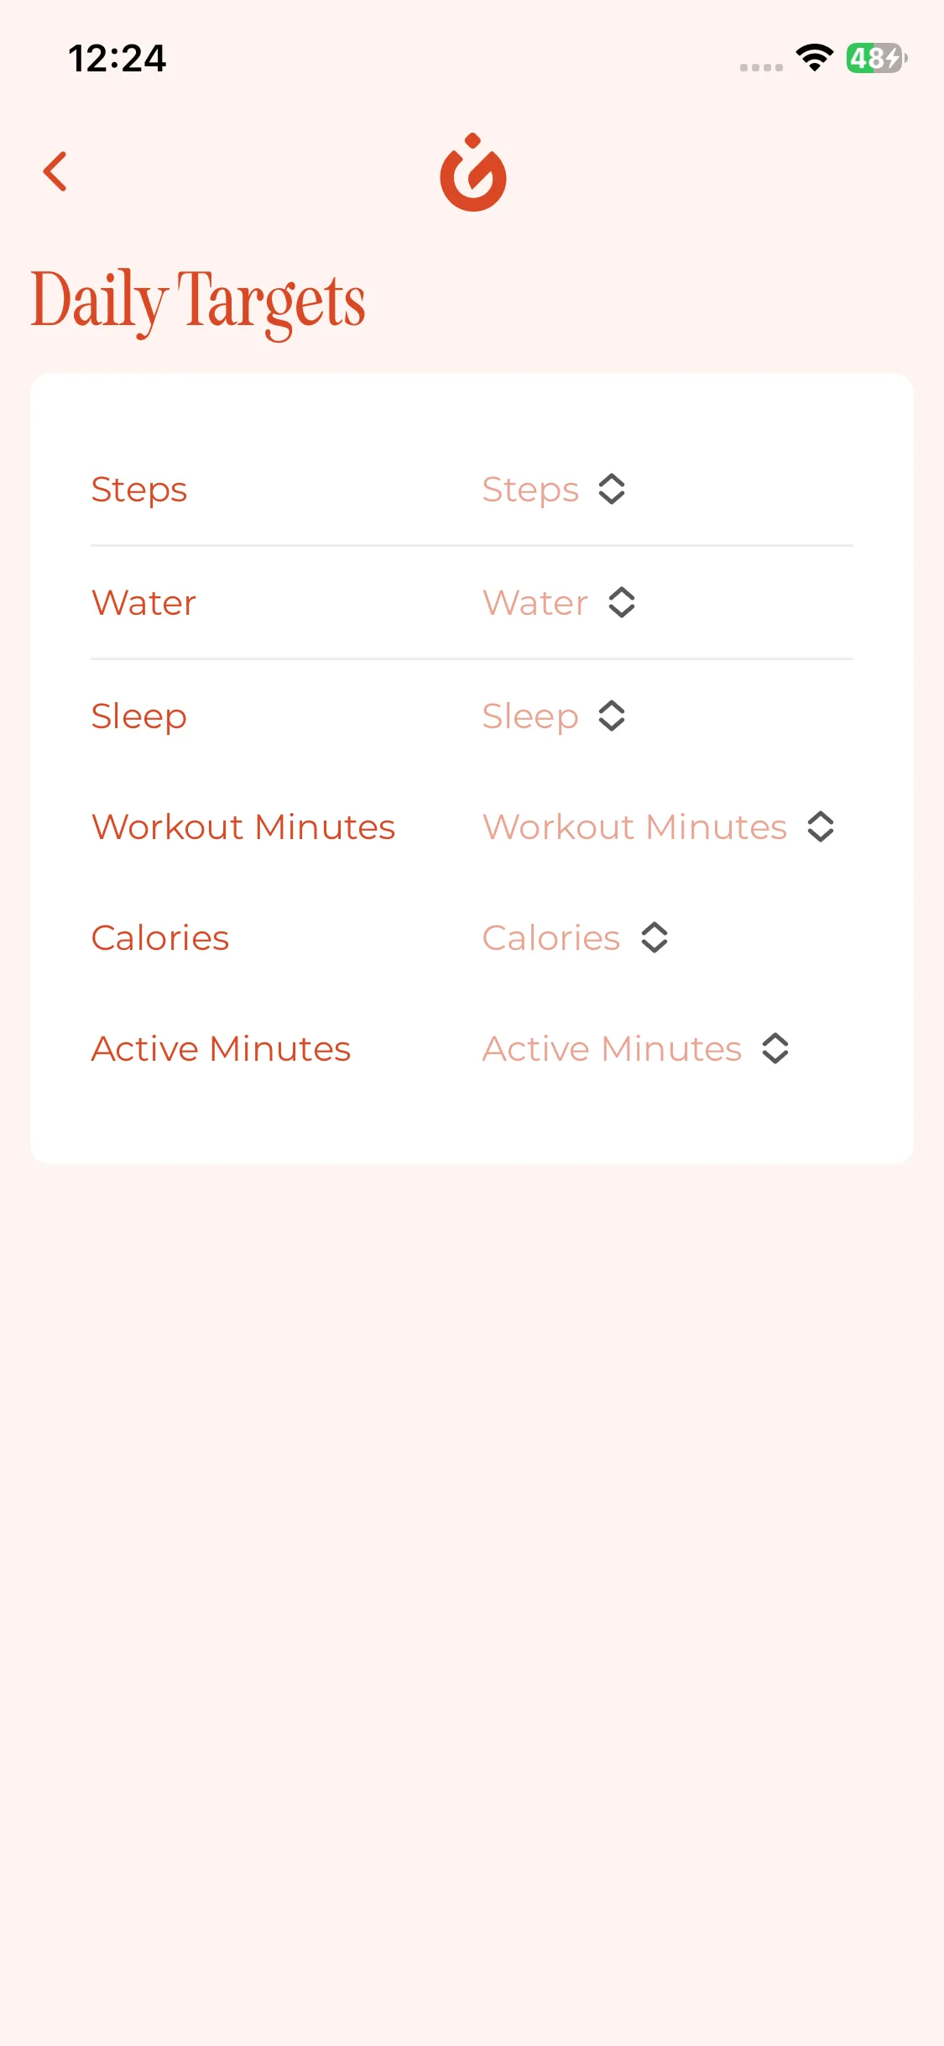Image resolution: width=944 pixels, height=2046 pixels.
Task: Select the Steps row label
Action: click(x=139, y=490)
